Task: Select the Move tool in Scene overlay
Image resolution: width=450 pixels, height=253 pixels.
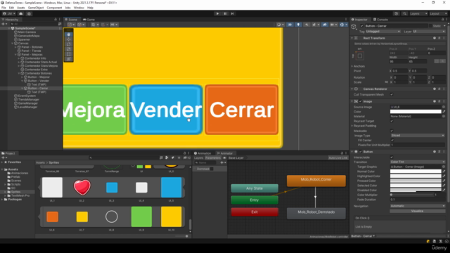Action: click(x=68, y=39)
